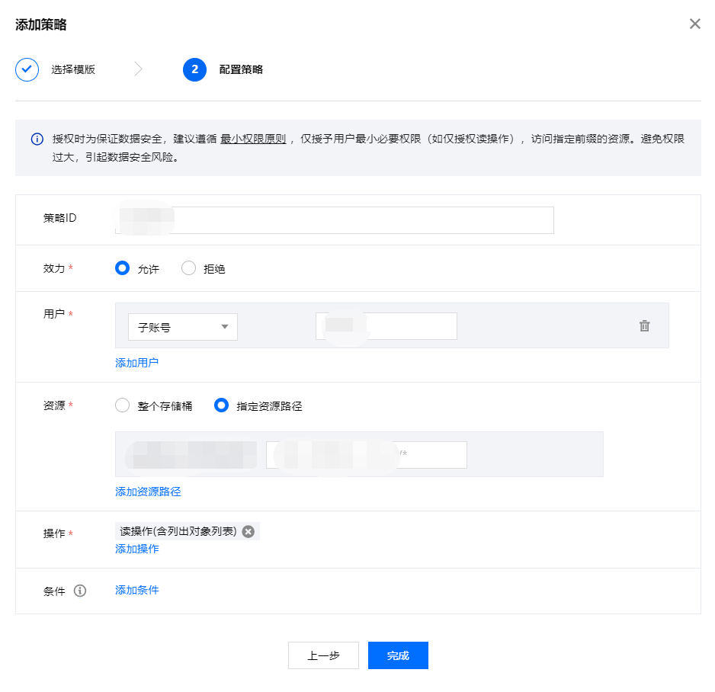The width and height of the screenshot is (715, 692).
Task: Choose 整个存储桶 resource option
Action: tap(122, 405)
